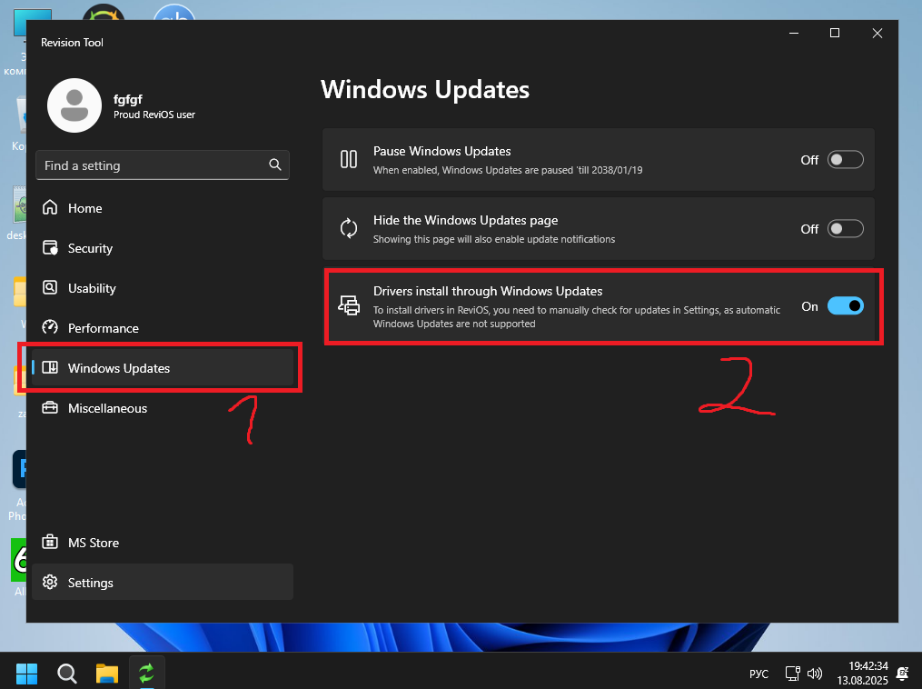The width and height of the screenshot is (922, 689).
Task: Click the refresh icon beside Hide the Windows Updates page
Action: pos(349,228)
